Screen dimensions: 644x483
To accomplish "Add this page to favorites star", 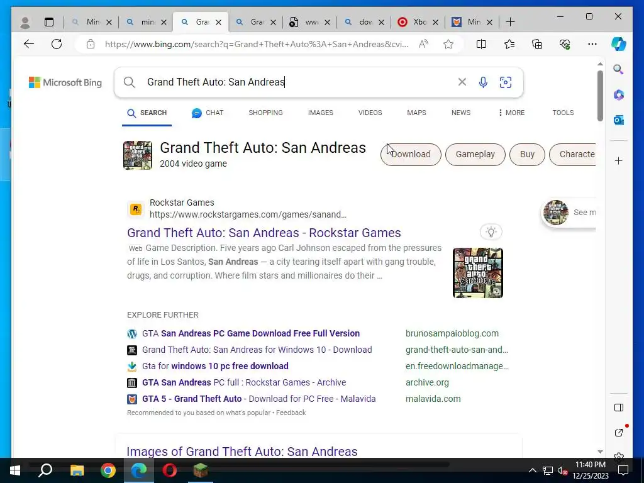I will [x=448, y=44].
